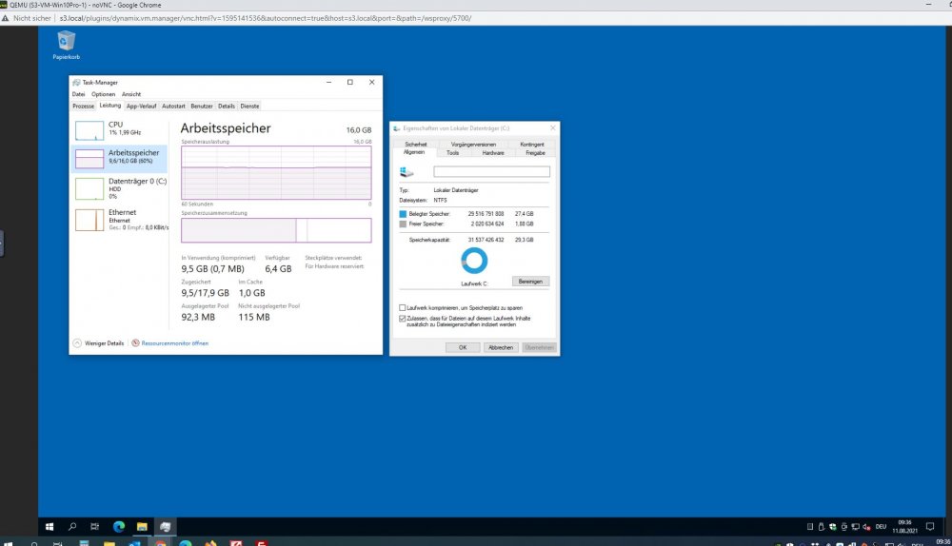Open the Freigabe tab
The image size is (952, 546).
click(535, 153)
